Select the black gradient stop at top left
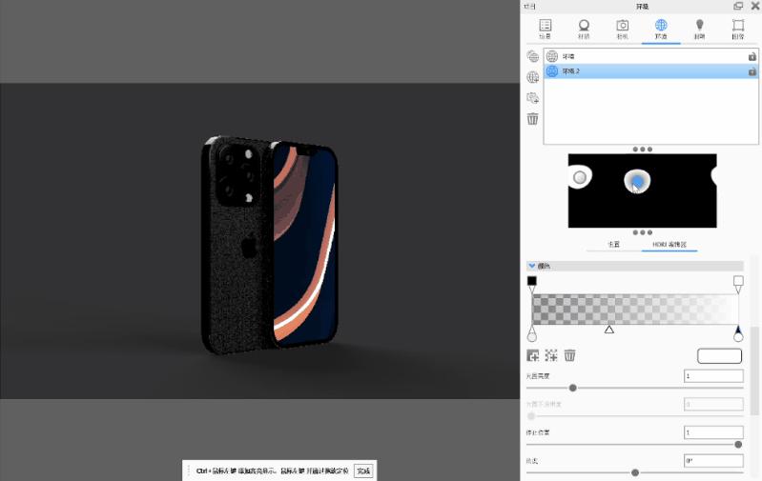The height and width of the screenshot is (481, 762). click(x=532, y=281)
